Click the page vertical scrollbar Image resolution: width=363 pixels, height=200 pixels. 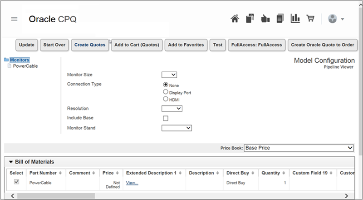click(x=360, y=81)
